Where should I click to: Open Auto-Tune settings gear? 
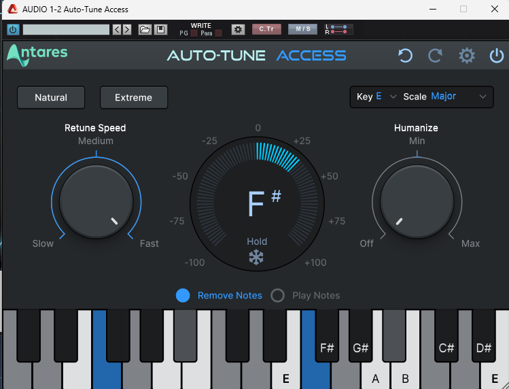pos(467,56)
